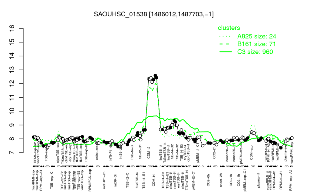Screen dimensions: 310x194
Task: Select the 'pMEM-exp-C1' label
Action: tap(245, 180)
